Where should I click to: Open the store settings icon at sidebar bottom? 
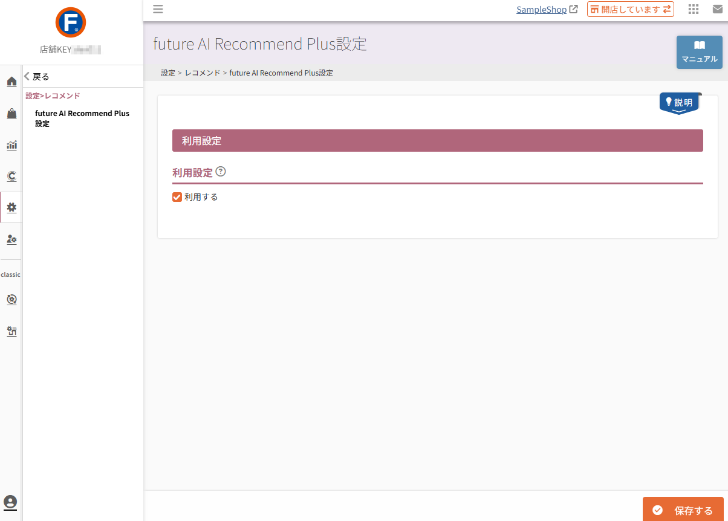tap(11, 331)
